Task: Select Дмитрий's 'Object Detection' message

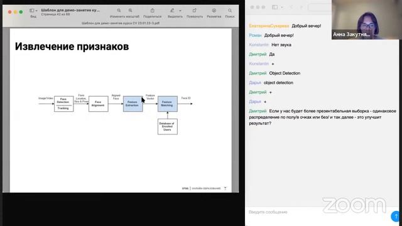Action: point(285,73)
